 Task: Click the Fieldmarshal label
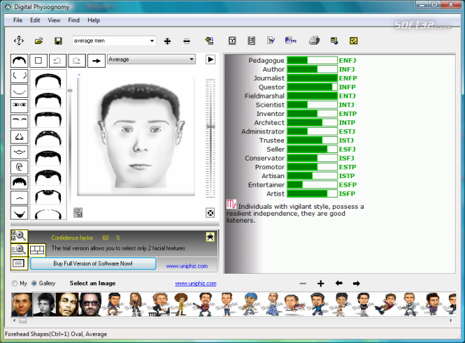(x=264, y=96)
